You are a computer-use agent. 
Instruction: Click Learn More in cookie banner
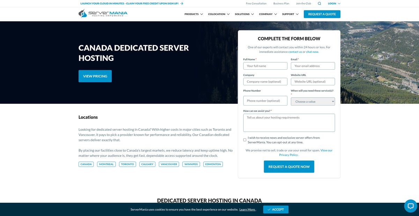coord(247,209)
